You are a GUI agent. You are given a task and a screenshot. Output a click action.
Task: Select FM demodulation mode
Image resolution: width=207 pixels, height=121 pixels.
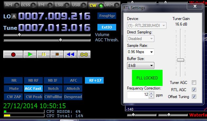pyautogui.click(x=45, y=5)
